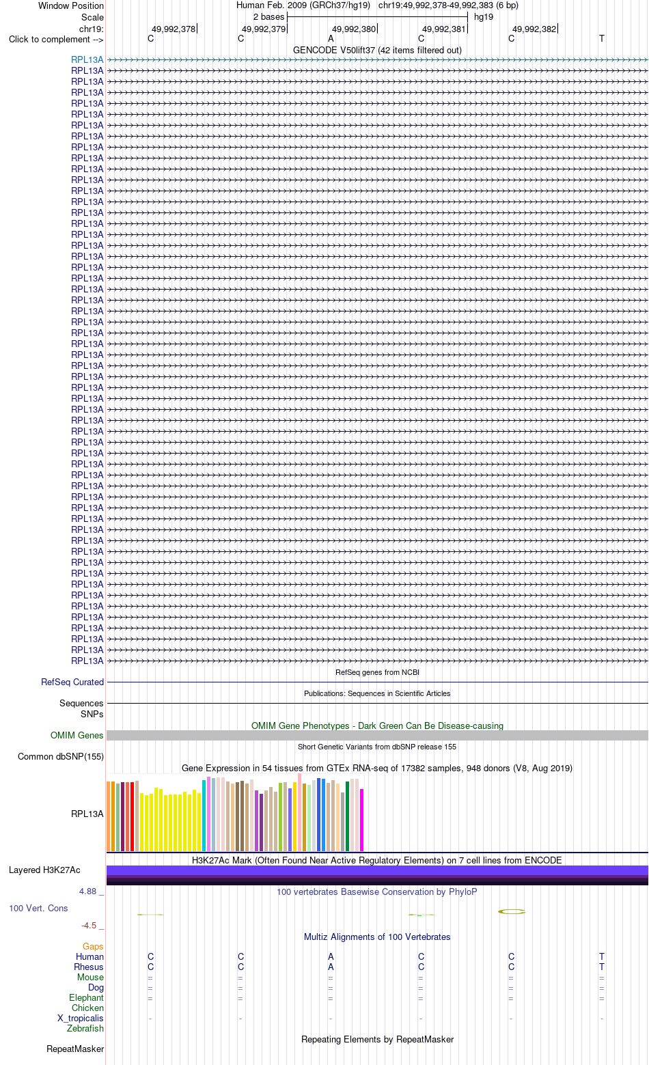The width and height of the screenshot is (649, 1065).
Task: Click the purple H3K27Ac signal band
Action: click(377, 870)
